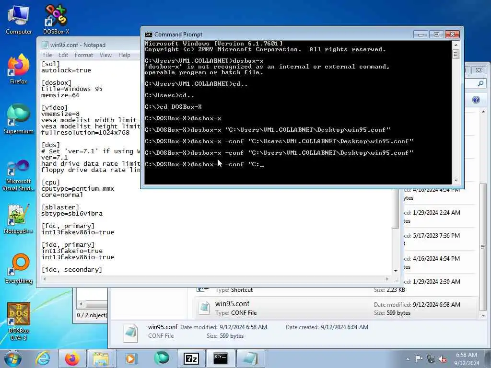Open the Supermium desktop shortcut

tap(19, 119)
